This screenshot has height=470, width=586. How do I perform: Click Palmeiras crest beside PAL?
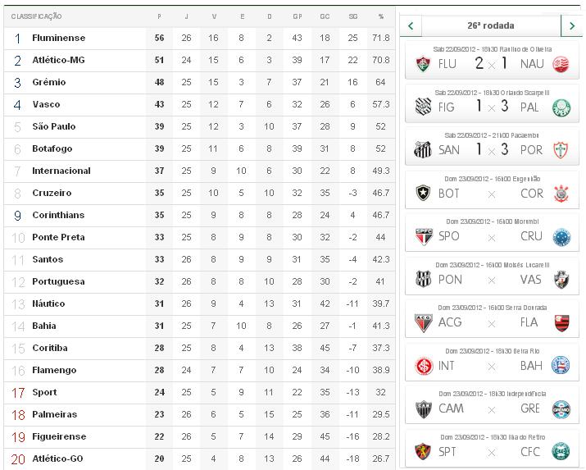(x=561, y=107)
